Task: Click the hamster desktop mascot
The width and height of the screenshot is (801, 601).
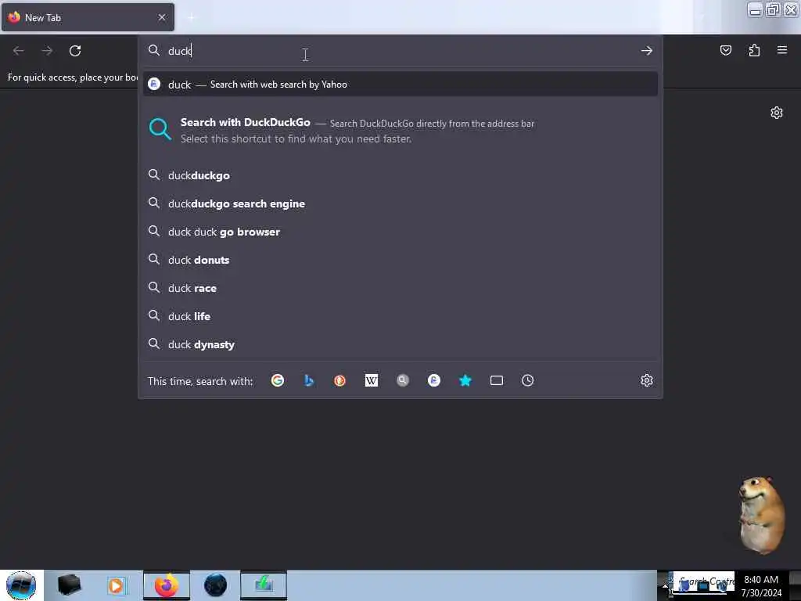Action: pyautogui.click(x=760, y=515)
